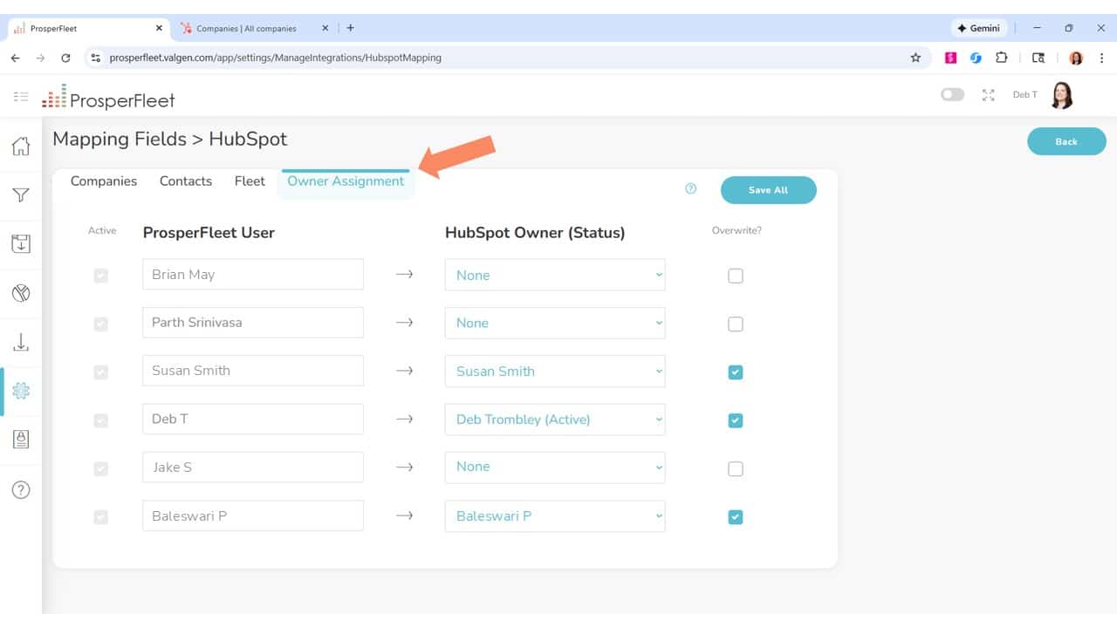View site information icon in address bar
The width and height of the screenshot is (1117, 628).
coord(96,58)
